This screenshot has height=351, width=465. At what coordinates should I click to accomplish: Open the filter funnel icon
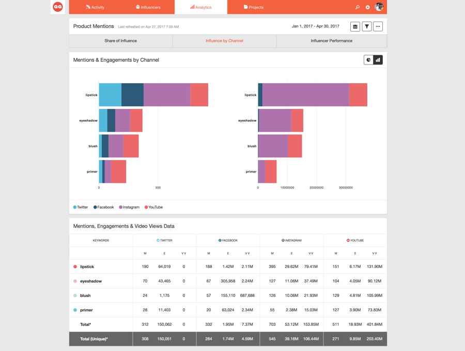(367, 26)
